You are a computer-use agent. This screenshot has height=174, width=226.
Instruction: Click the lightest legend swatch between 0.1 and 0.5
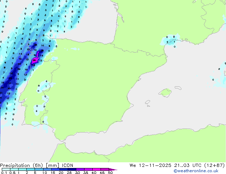[6, 169]
